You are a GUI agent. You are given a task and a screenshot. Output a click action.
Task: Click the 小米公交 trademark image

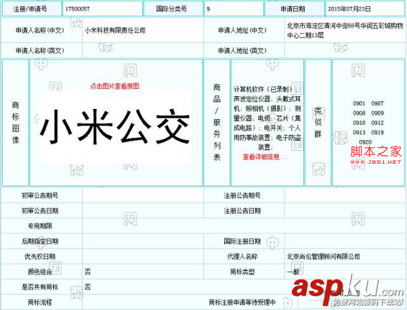[x=116, y=126]
